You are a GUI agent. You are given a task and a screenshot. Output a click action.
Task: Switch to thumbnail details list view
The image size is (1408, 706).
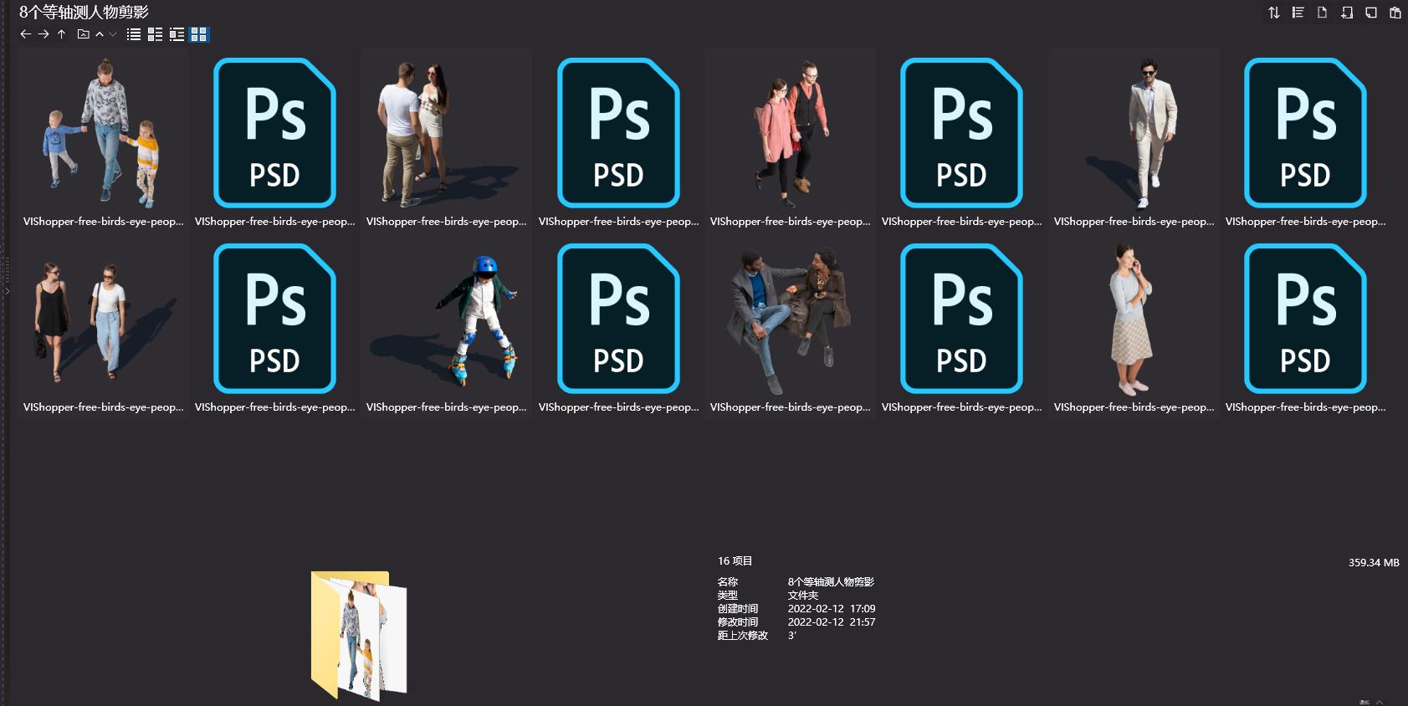[x=155, y=34]
